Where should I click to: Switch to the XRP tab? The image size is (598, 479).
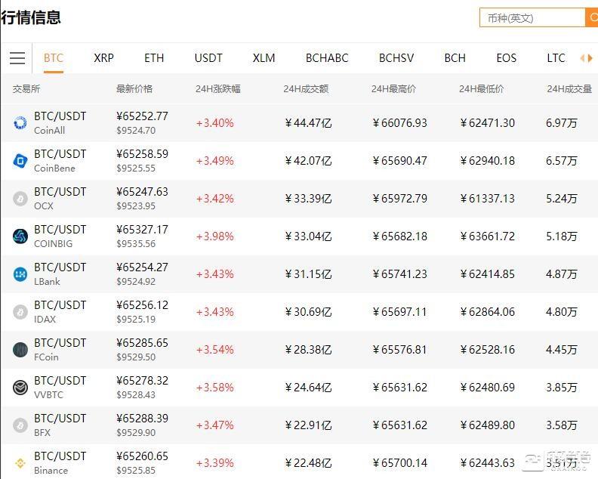coord(103,58)
